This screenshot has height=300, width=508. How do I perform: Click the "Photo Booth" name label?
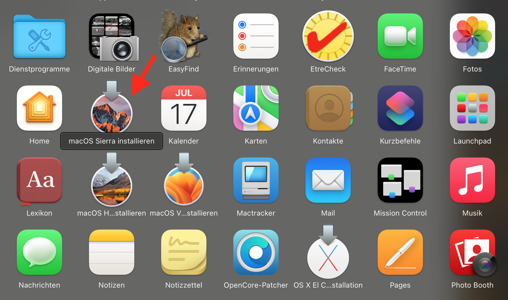[472, 285]
